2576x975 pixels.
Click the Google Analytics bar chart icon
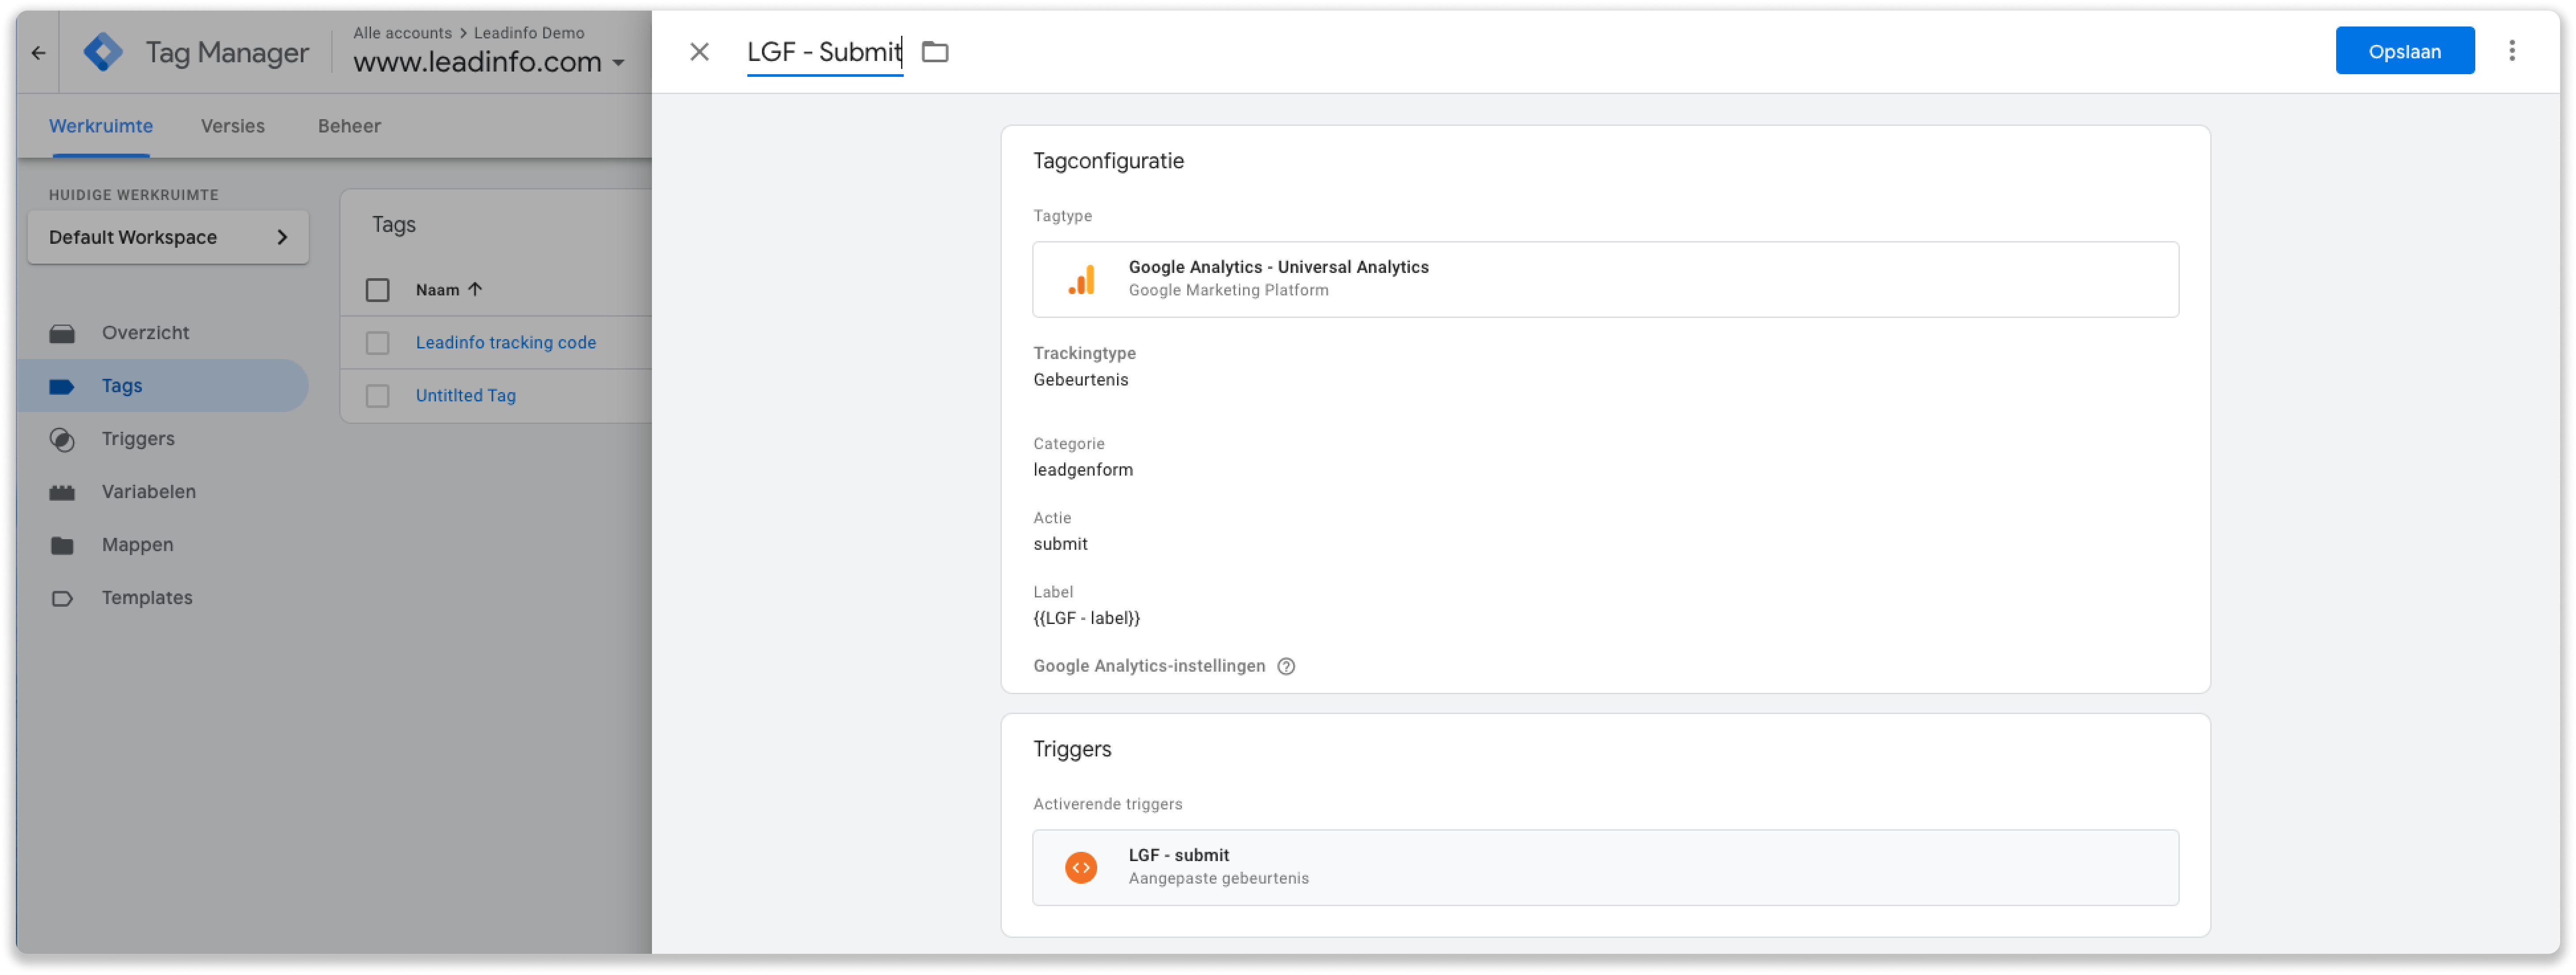1082,279
